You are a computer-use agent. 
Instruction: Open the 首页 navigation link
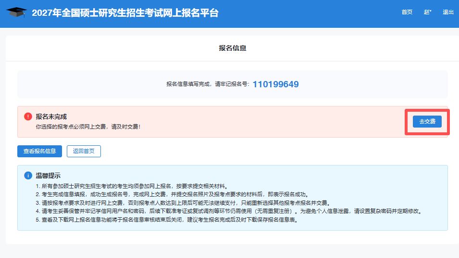click(407, 12)
